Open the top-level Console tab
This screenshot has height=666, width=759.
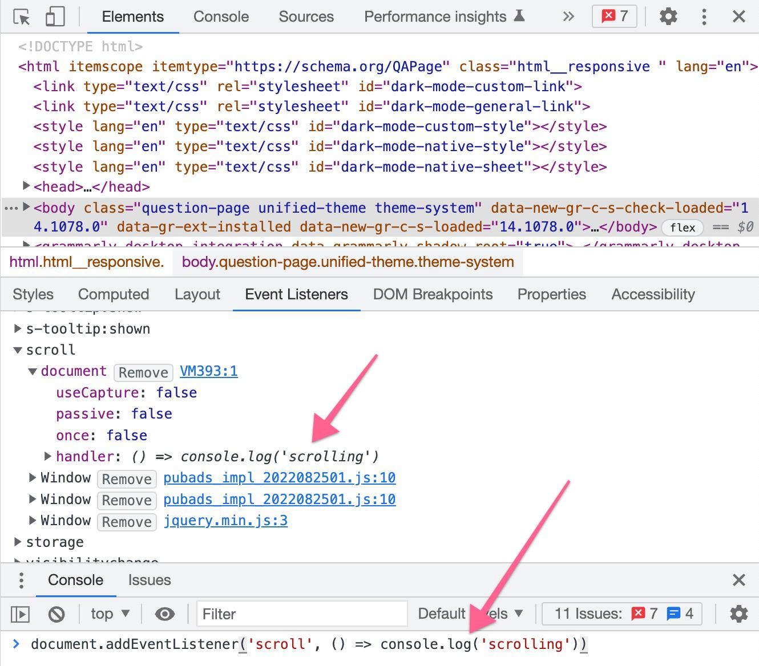221,17
